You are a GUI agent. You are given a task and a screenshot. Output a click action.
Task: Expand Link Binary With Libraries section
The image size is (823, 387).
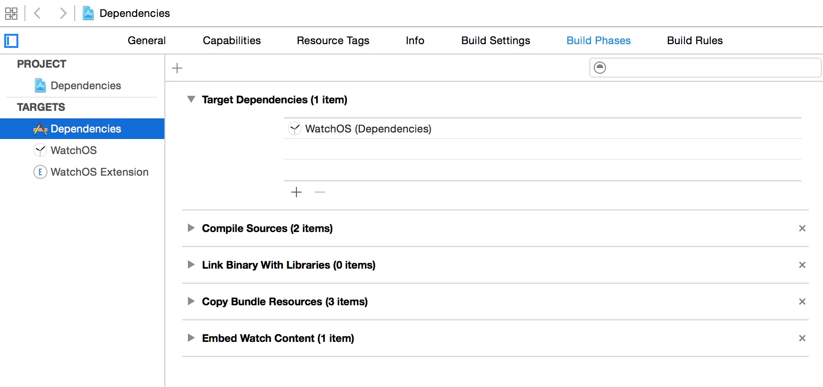click(x=191, y=265)
